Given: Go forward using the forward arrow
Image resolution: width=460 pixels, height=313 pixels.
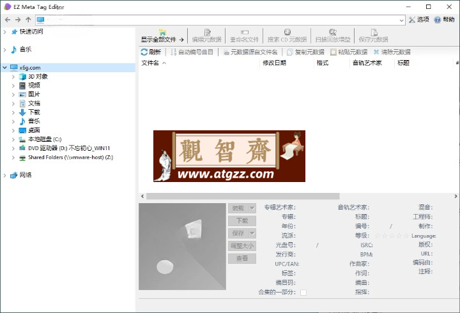Looking at the screenshot, I should click(18, 20).
